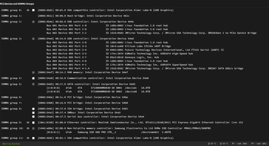Toggle the ISA bridge 5481 checkbox
The width and height of the screenshot is (269, 146).
tap(33, 109)
